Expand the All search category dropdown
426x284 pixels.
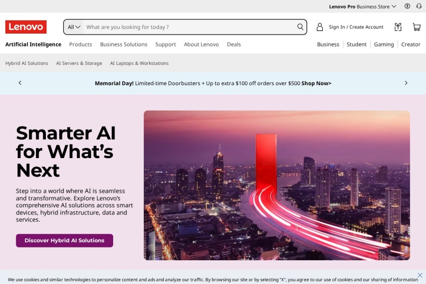pyautogui.click(x=74, y=27)
